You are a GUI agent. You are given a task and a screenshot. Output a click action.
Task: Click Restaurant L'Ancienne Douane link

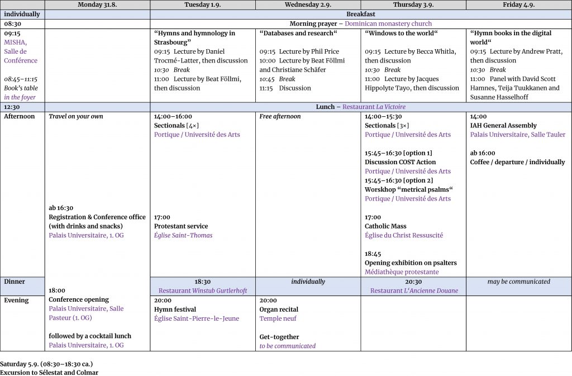(x=413, y=291)
